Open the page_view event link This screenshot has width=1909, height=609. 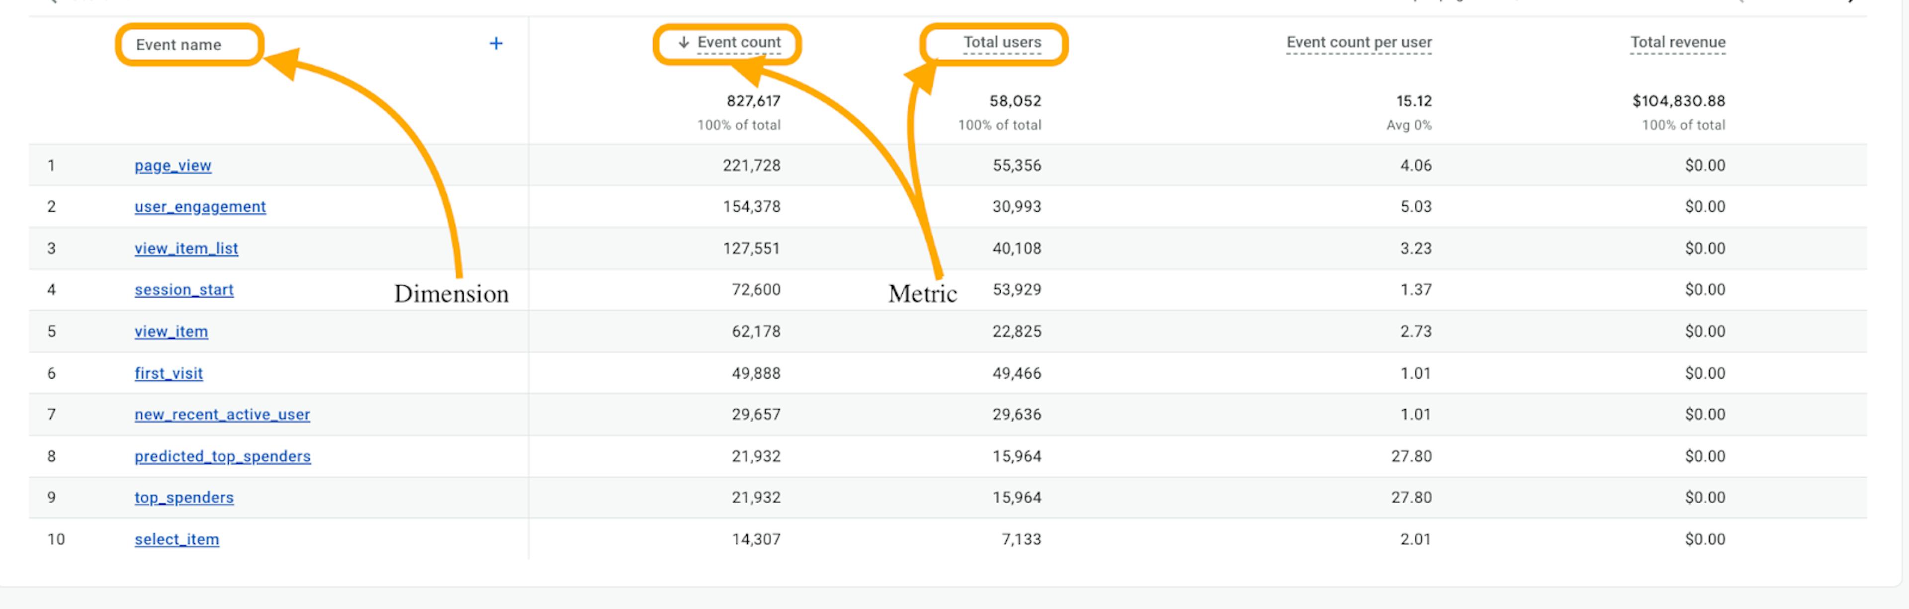click(173, 165)
